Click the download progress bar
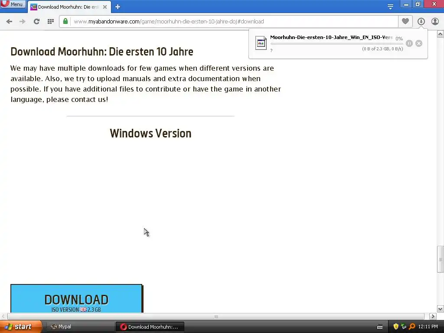Image resolution: width=444 pixels, height=333 pixels. (336, 44)
